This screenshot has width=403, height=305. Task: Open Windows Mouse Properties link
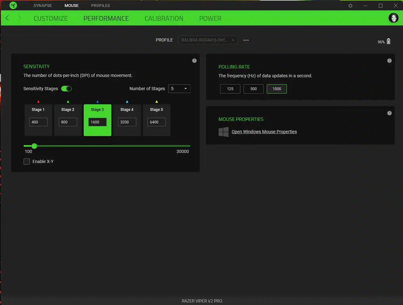tap(264, 132)
